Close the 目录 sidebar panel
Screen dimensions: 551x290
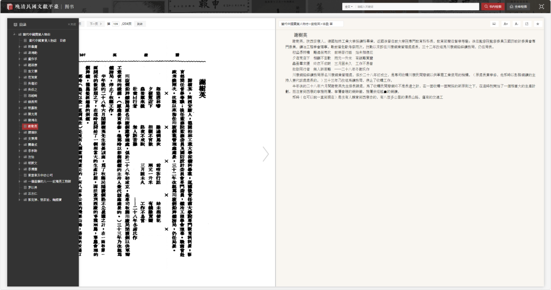pos(71,24)
